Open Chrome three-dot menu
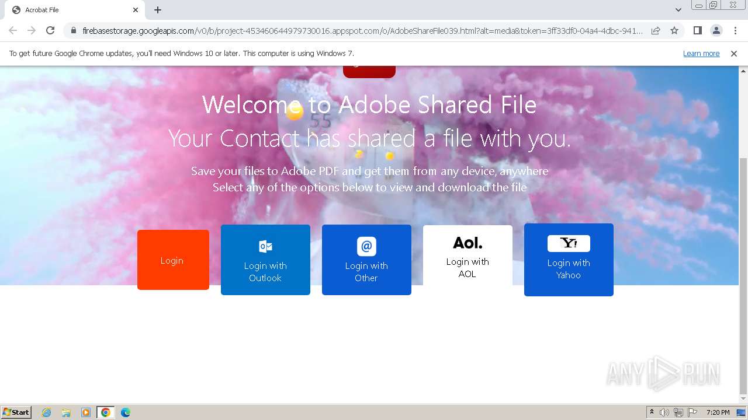The height and width of the screenshot is (420, 748). click(x=735, y=30)
